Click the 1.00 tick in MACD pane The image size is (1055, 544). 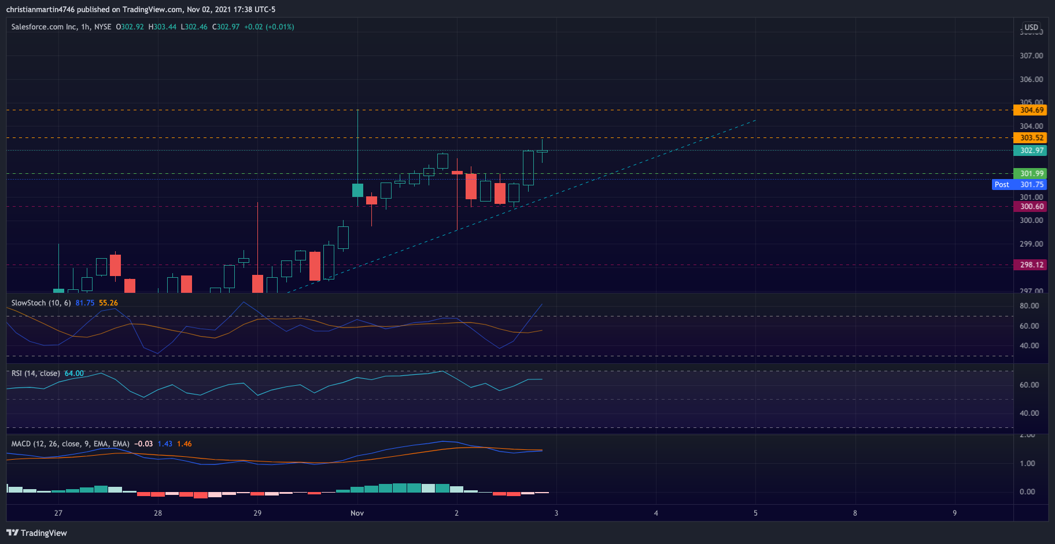[1027, 464]
